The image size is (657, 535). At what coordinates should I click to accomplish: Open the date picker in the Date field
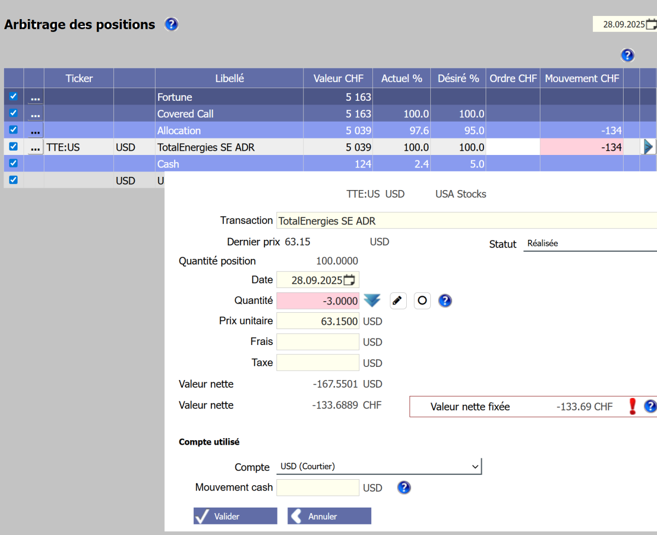pos(349,280)
